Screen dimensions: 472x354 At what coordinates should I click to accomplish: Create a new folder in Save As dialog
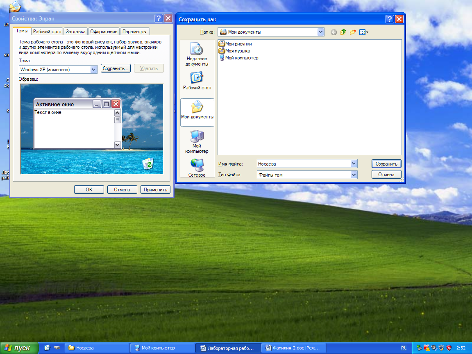pyautogui.click(x=353, y=32)
